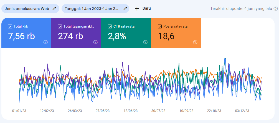The height and width of the screenshot is (123, 279).
Task: Uncheck the Posisi rata-rata checkbox
Action: (160, 26)
